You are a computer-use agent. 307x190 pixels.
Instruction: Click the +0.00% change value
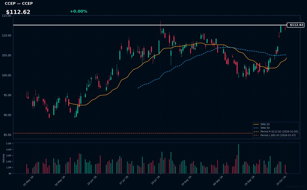(79, 11)
